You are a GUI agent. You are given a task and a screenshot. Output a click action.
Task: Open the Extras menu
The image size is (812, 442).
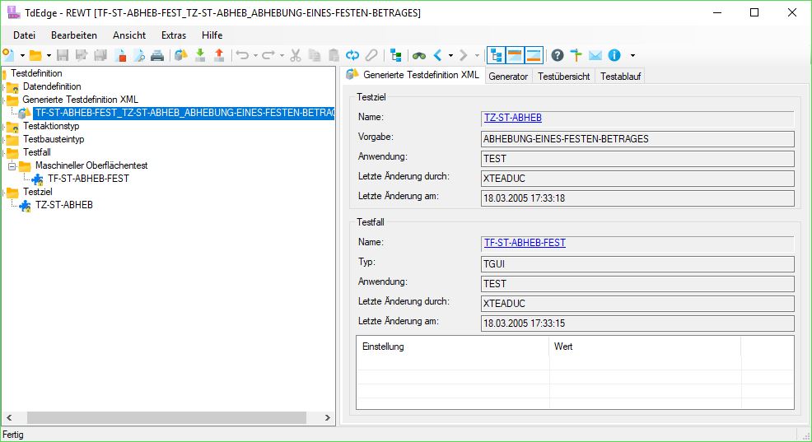[174, 35]
